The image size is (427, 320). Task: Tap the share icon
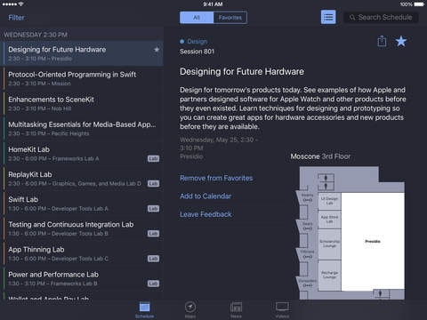[382, 41]
